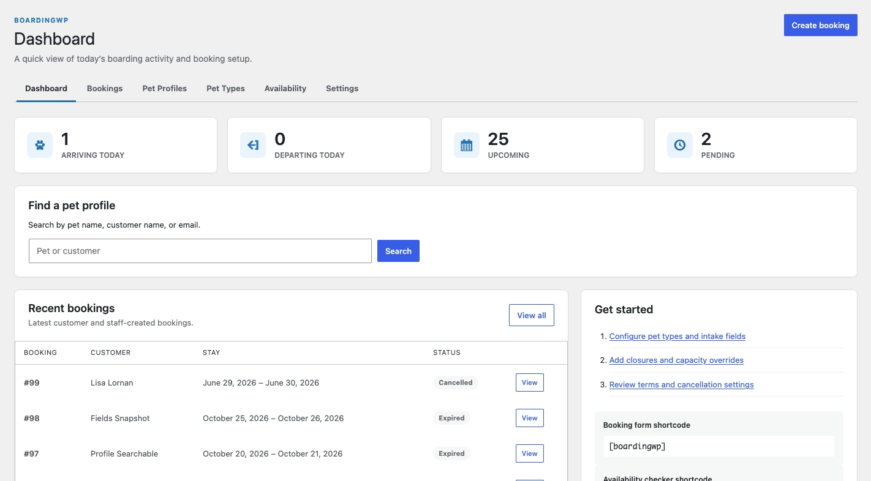
Task: Click customer name Lisa Lornan
Action: 111,382
